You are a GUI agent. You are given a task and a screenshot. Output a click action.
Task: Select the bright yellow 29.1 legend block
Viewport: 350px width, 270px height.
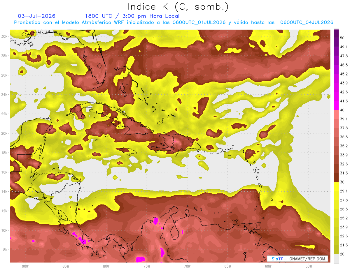[x=336, y=186]
